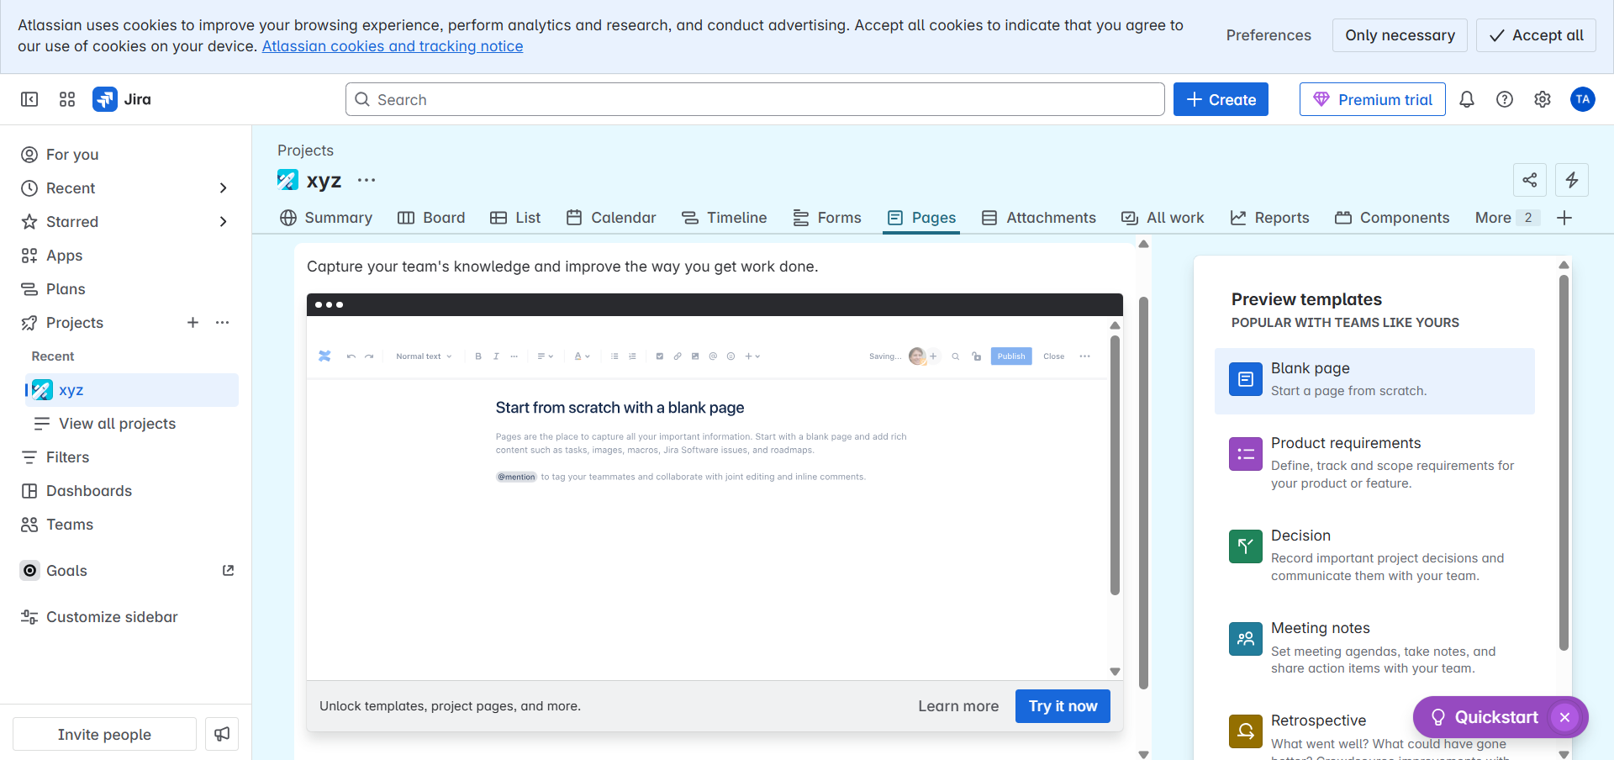The image size is (1614, 760).
Task: Open the Components tab
Action: coord(1392,218)
